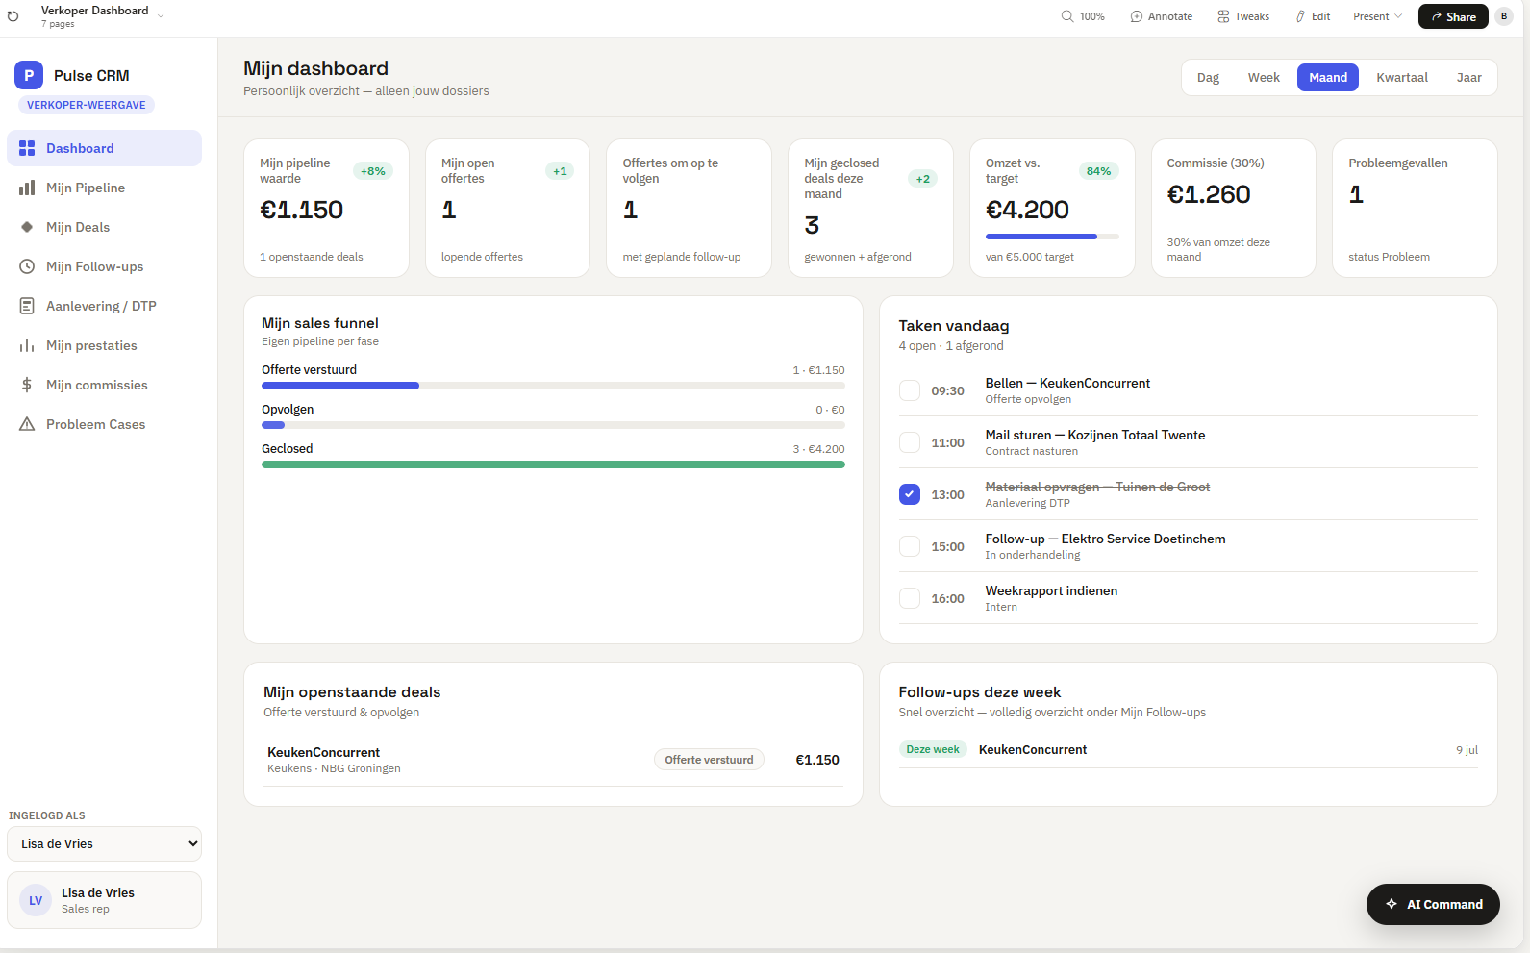This screenshot has height=953, width=1530.
Task: Click the Mijn Pipeline bar chart icon
Action: 27,188
